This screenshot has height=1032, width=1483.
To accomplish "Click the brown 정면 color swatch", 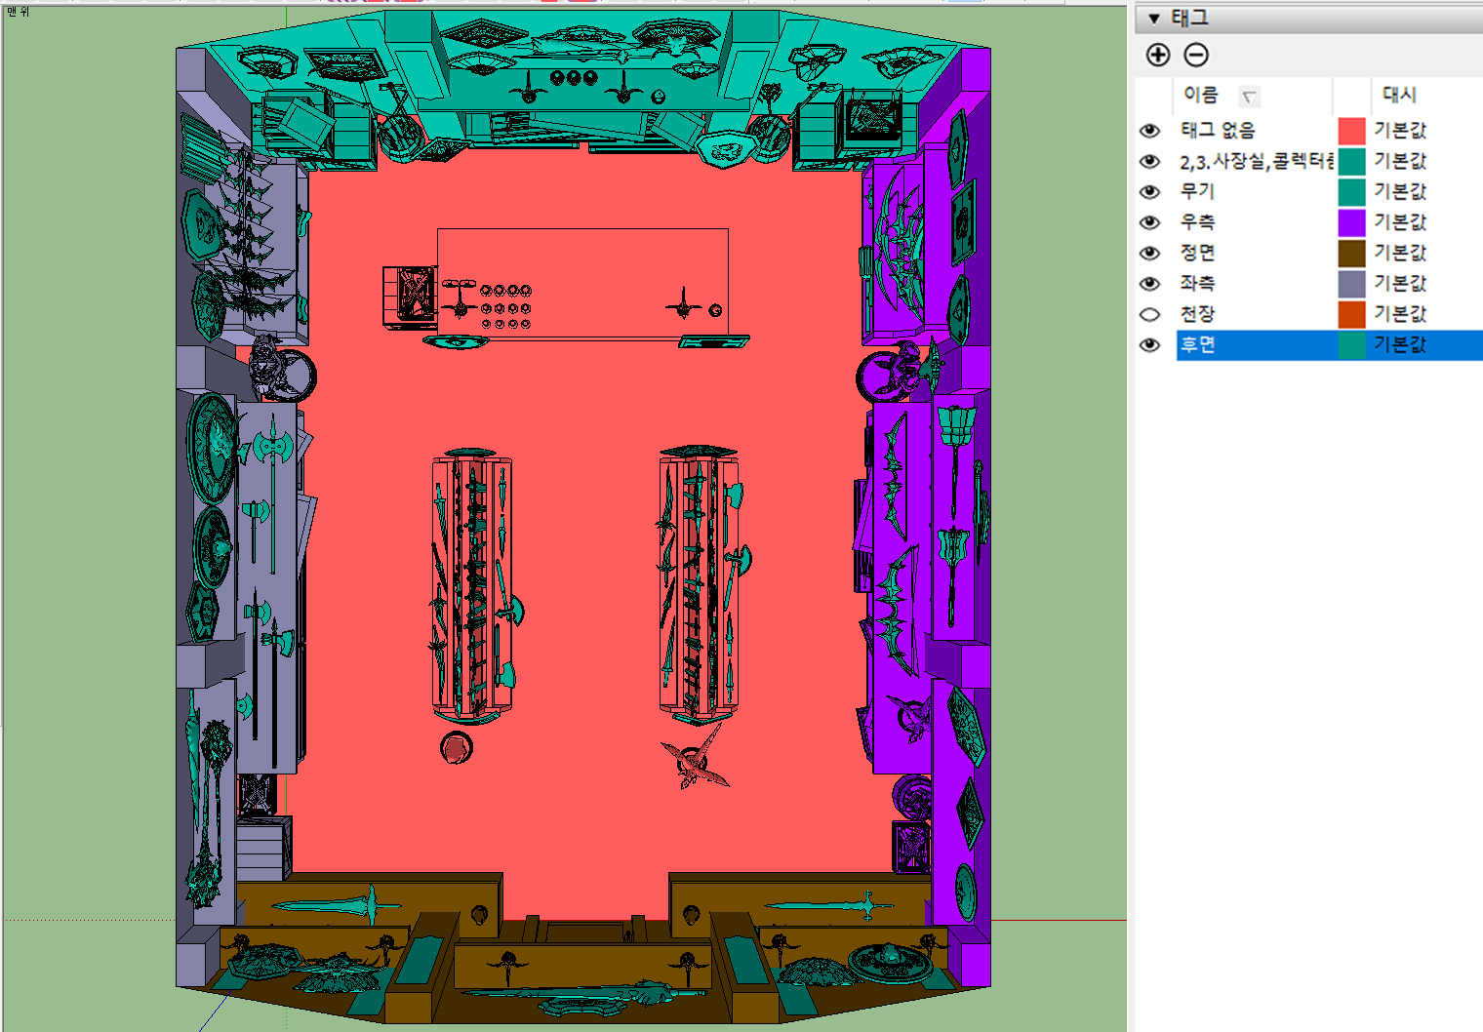I will 1351,254.
